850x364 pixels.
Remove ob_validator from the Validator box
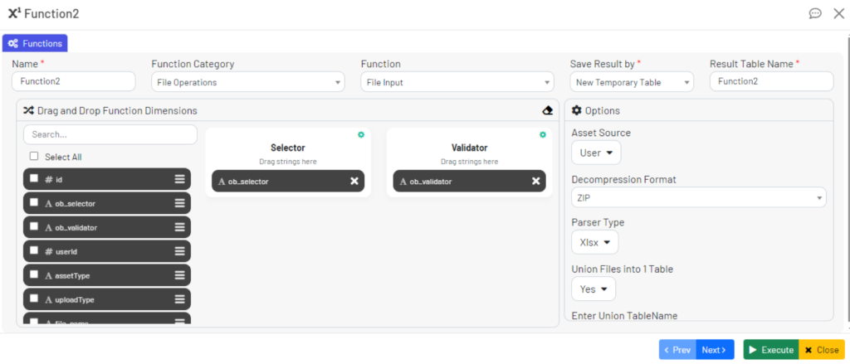535,182
